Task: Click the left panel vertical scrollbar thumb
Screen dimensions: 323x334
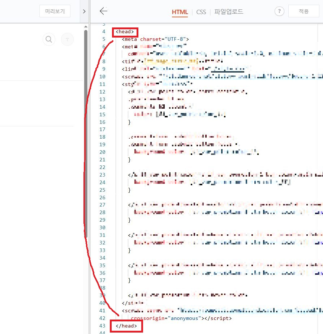Action: [x=86, y=134]
